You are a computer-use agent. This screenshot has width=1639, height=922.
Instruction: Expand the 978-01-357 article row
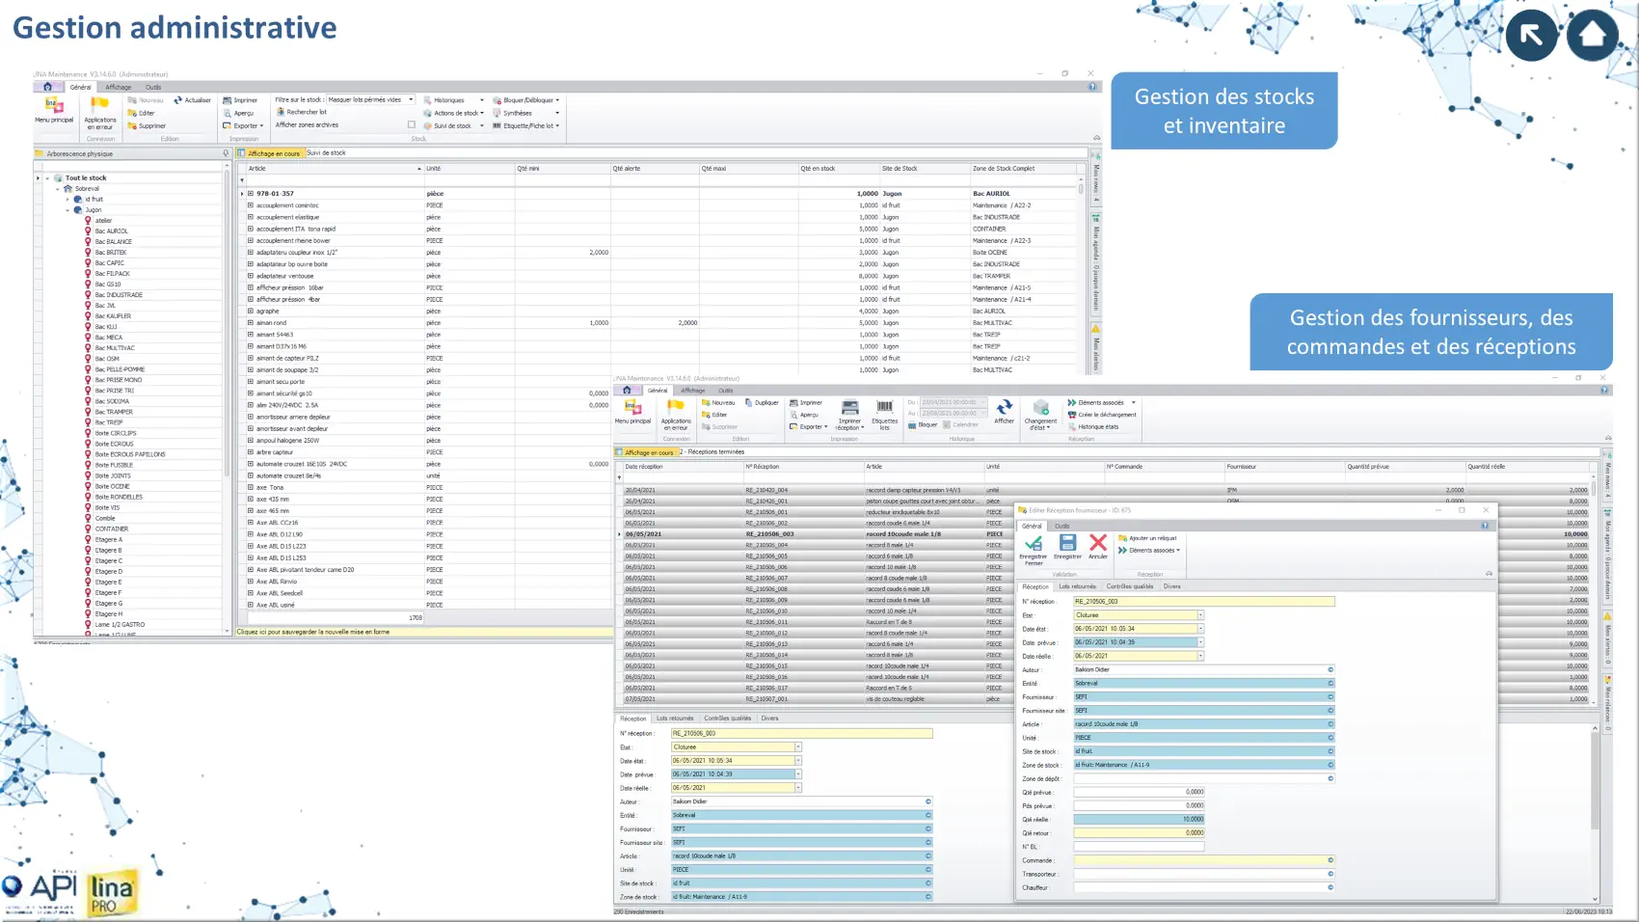tap(251, 194)
